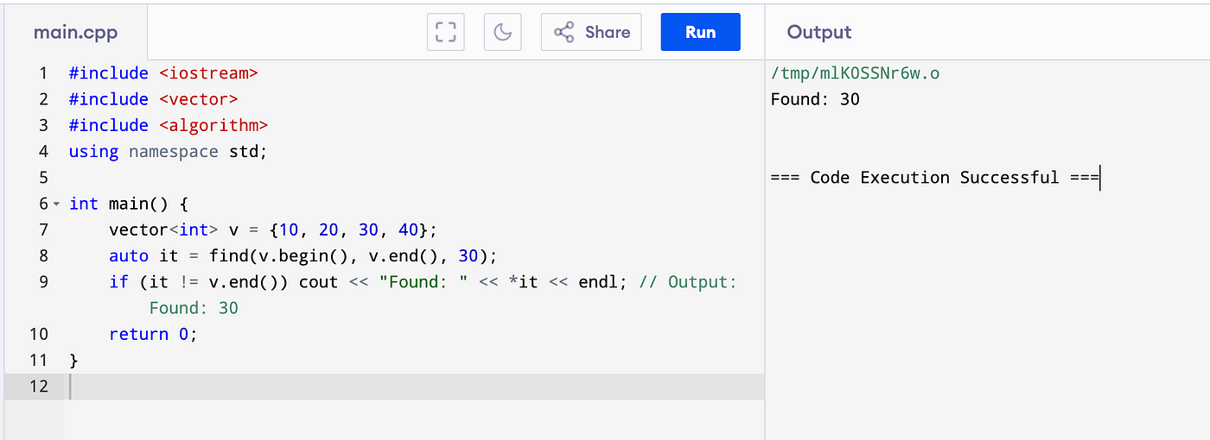Click the share nodes icon

click(564, 33)
